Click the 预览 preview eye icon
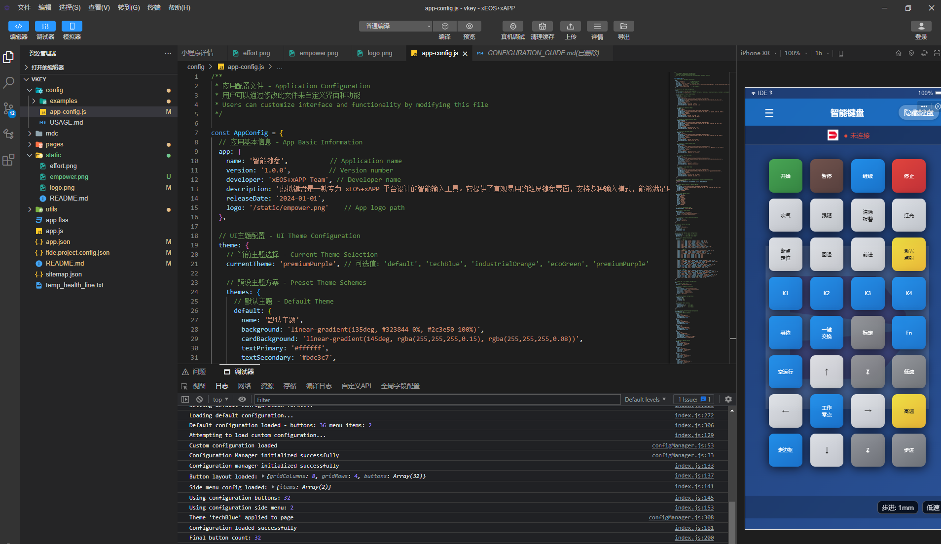This screenshot has height=544, width=941. (x=469, y=26)
